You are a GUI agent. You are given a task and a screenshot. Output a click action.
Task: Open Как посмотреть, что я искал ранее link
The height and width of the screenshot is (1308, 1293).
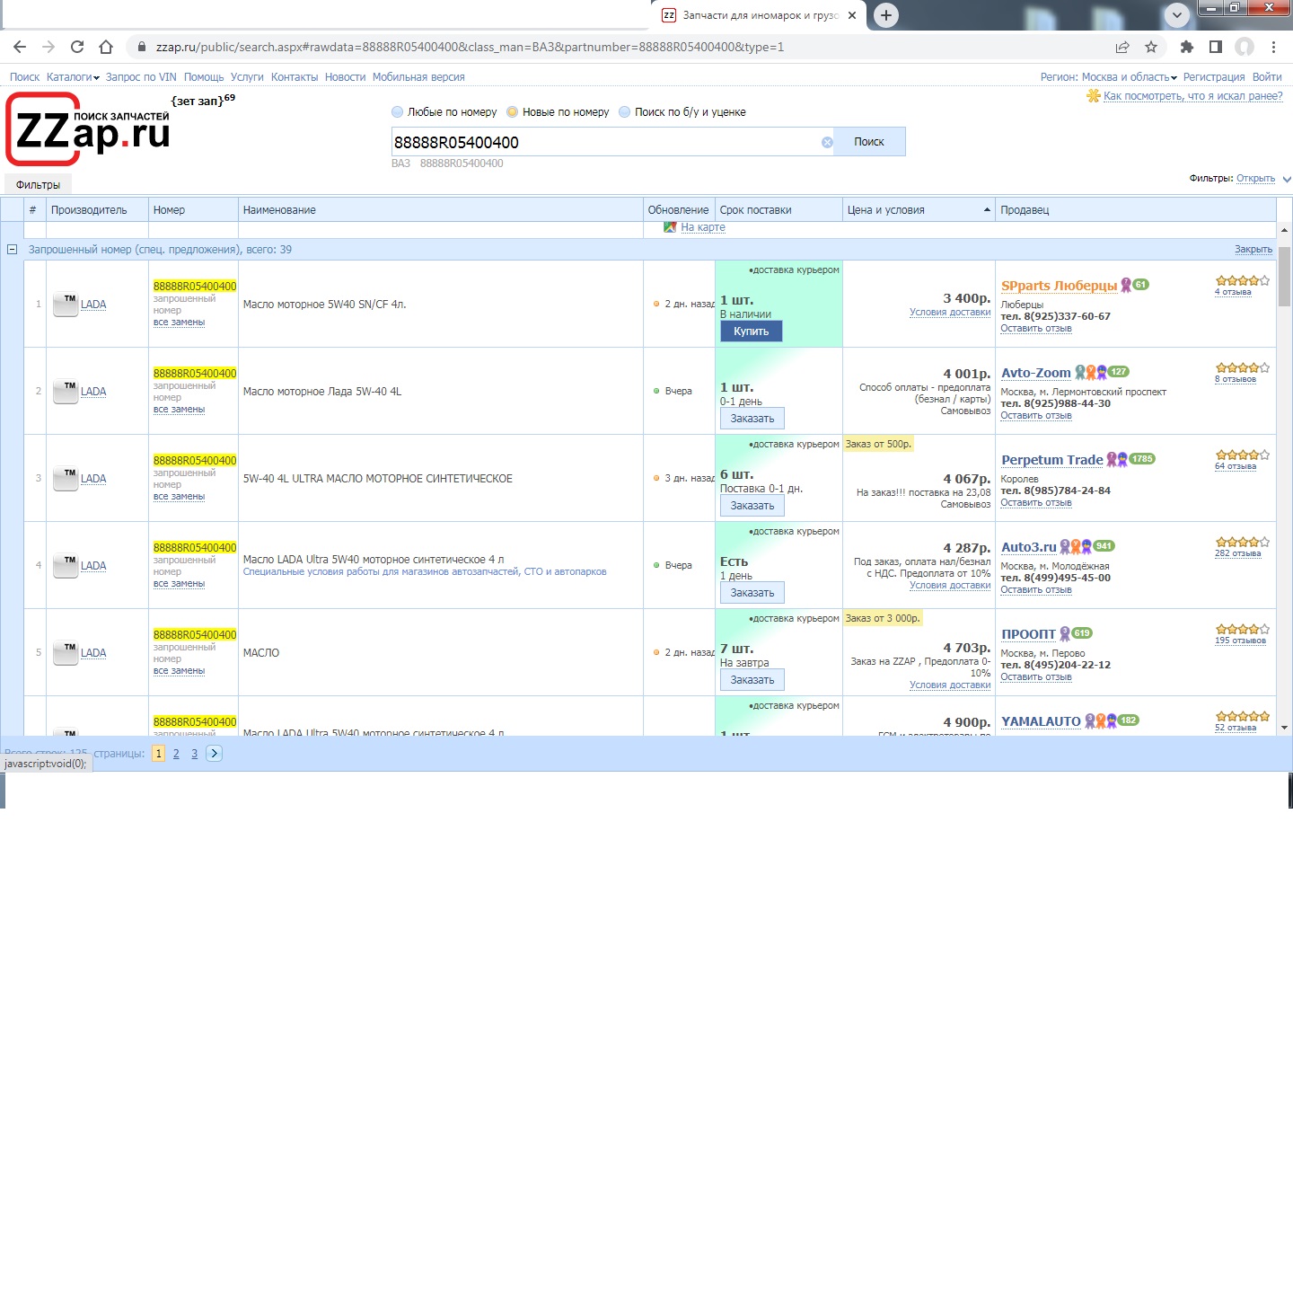pos(1193,96)
